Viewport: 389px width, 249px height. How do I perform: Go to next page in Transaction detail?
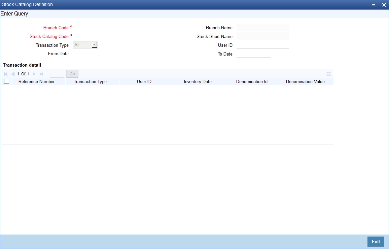click(34, 74)
